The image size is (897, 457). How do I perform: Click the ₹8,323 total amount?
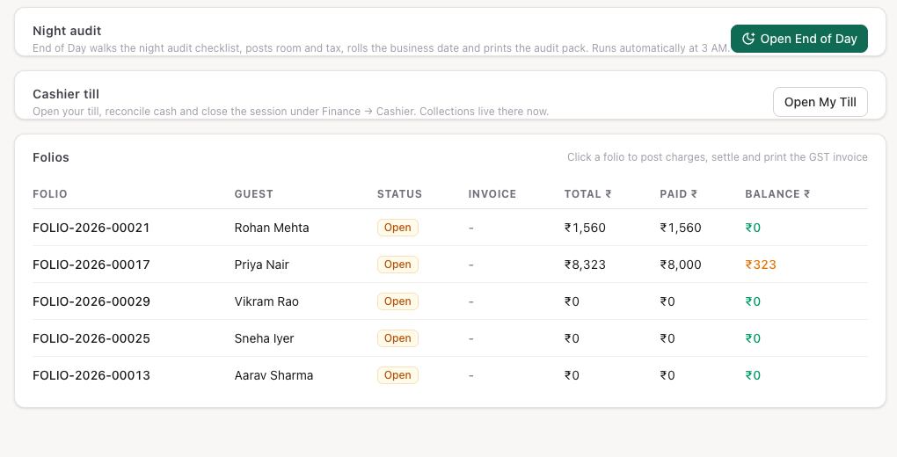[x=585, y=265]
